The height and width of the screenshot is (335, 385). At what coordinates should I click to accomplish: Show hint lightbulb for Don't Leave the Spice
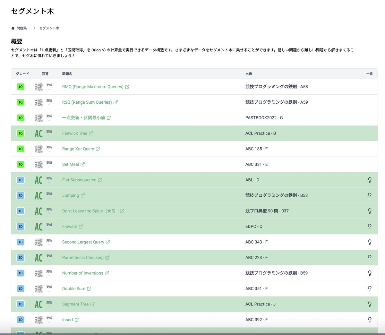pos(370,211)
